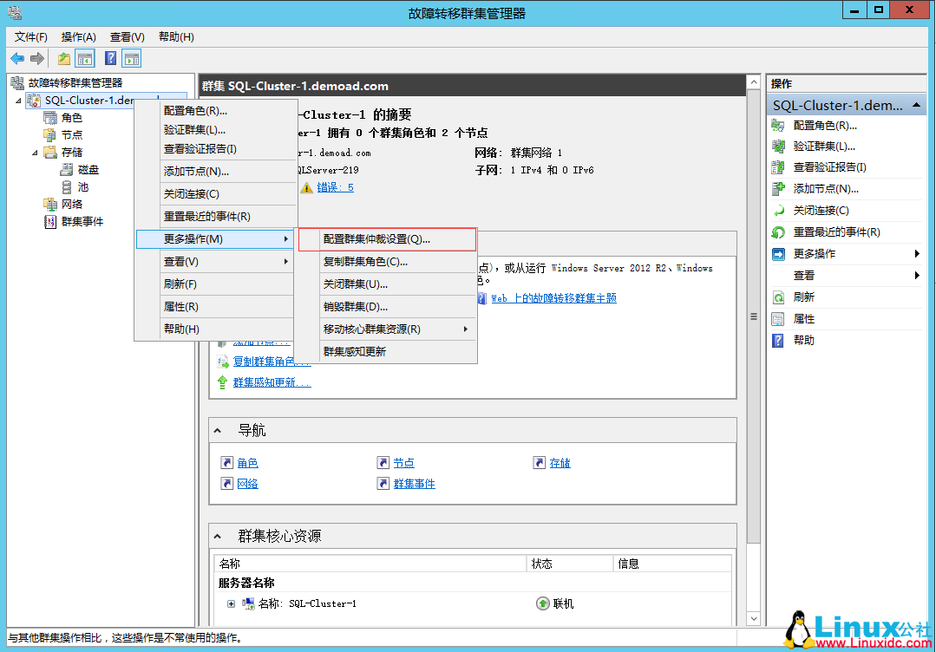
Task: Click the scroll up arrow of center pane
Action: (754, 81)
